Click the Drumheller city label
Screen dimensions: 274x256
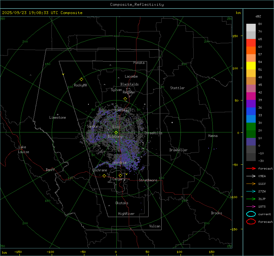(x=178, y=150)
